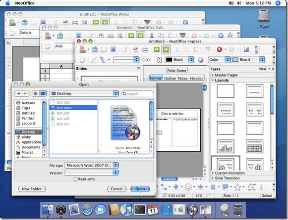Select Applications in Open dialog sidebar
This screenshot has width=288, height=220.
pos(29,142)
